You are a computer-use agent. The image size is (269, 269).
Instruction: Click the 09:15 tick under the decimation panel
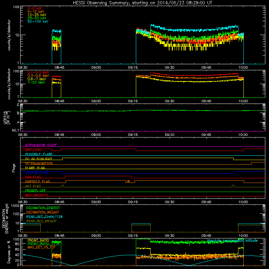[133, 236]
